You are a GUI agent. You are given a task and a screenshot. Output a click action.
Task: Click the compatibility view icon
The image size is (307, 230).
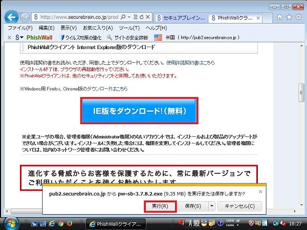136,17
